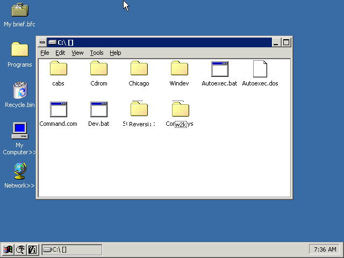Select the Network globe desktop icon
344x258 pixels.
20,171
